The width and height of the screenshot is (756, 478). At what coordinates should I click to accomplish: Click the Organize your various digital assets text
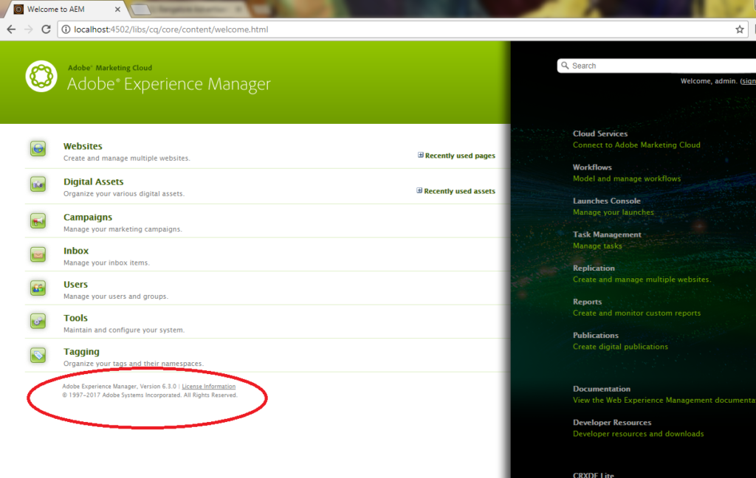point(124,194)
